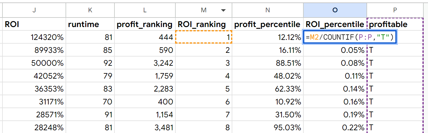Select column K header

tap(90, 10)
